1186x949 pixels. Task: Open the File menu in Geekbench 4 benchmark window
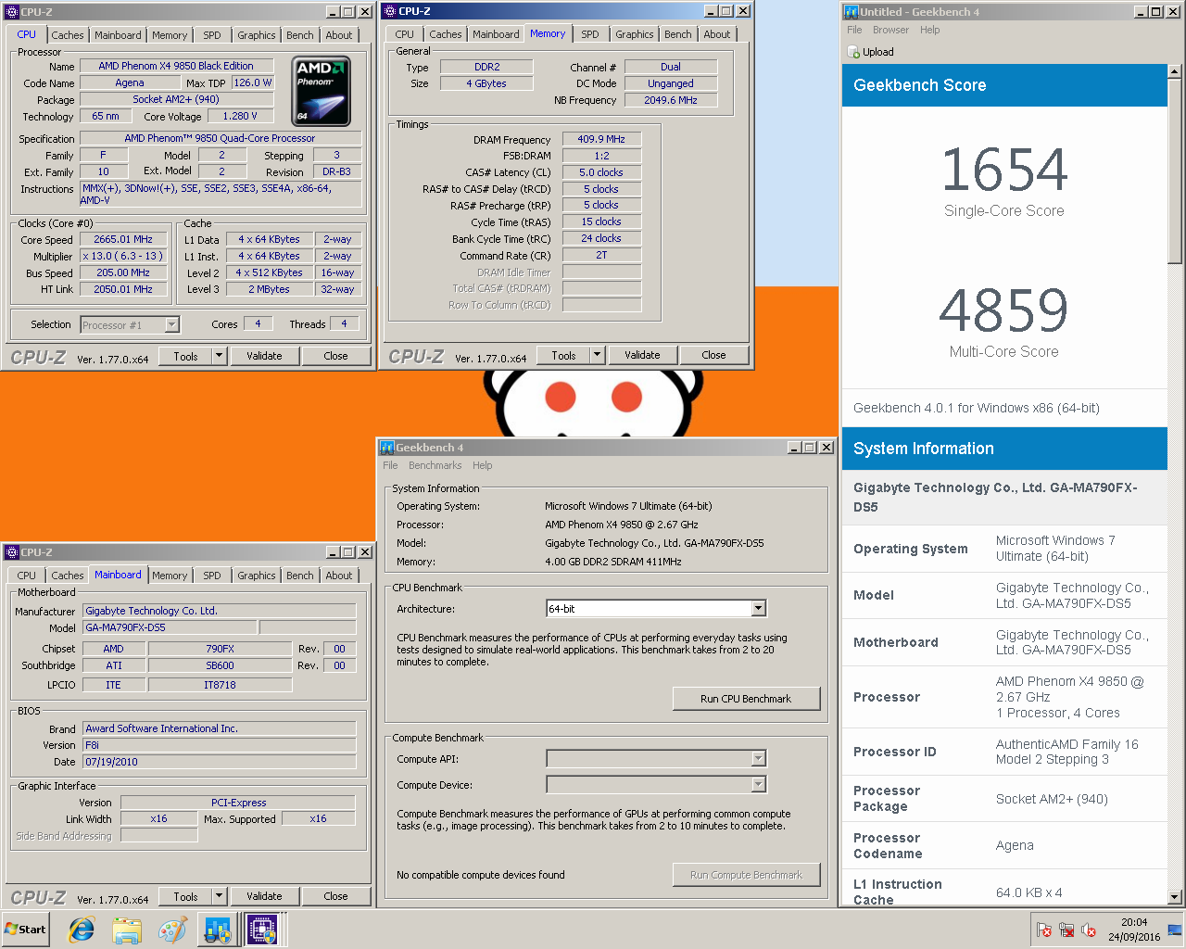point(390,465)
